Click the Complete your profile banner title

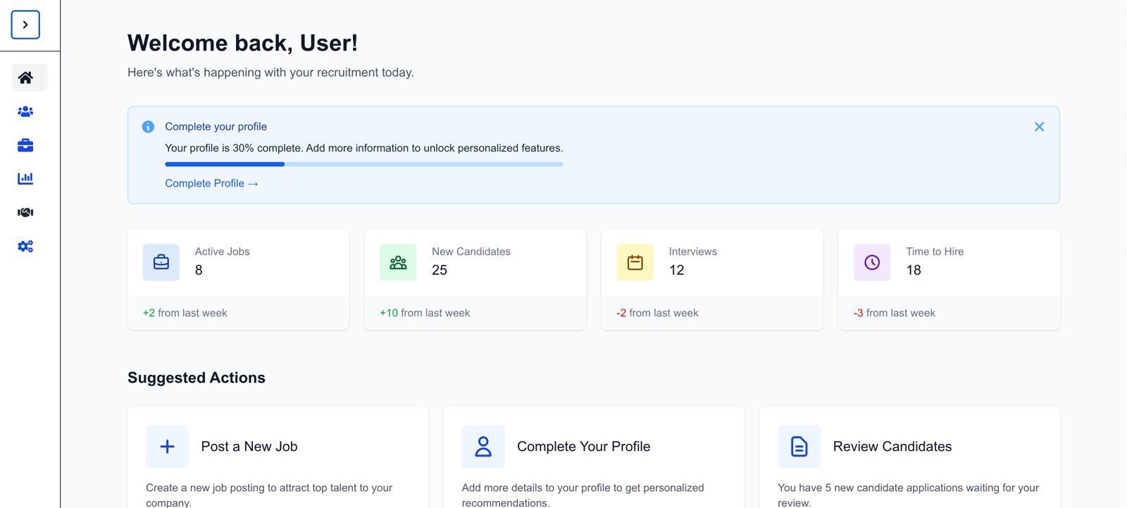(x=216, y=127)
